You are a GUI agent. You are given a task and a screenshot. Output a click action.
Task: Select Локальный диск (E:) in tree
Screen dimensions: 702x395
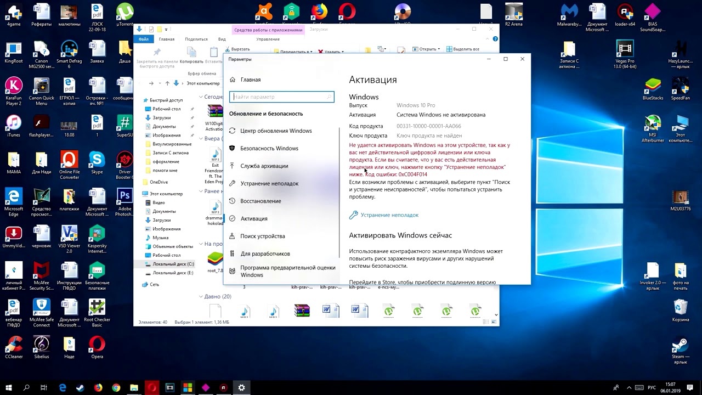click(169, 273)
